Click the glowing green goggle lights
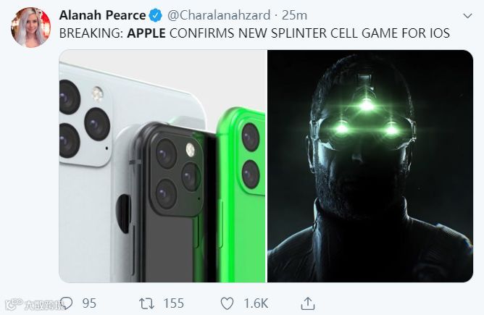This screenshot has width=484, height=315. coord(367,105)
